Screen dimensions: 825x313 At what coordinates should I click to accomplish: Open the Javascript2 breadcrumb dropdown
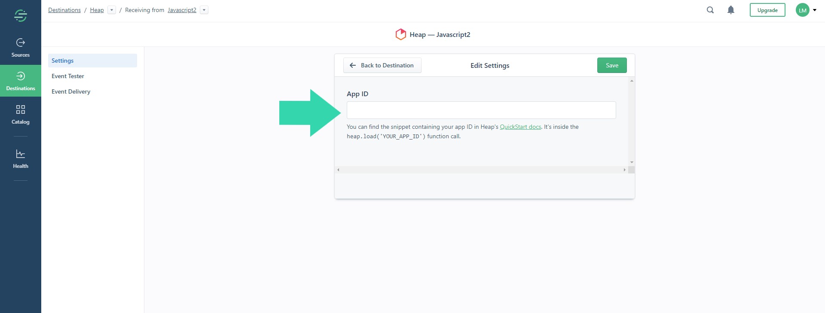tap(204, 10)
